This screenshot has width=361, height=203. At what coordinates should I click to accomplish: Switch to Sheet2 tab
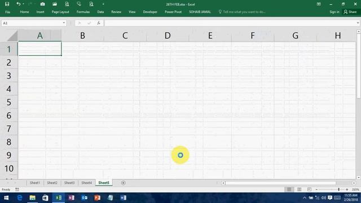click(52, 183)
